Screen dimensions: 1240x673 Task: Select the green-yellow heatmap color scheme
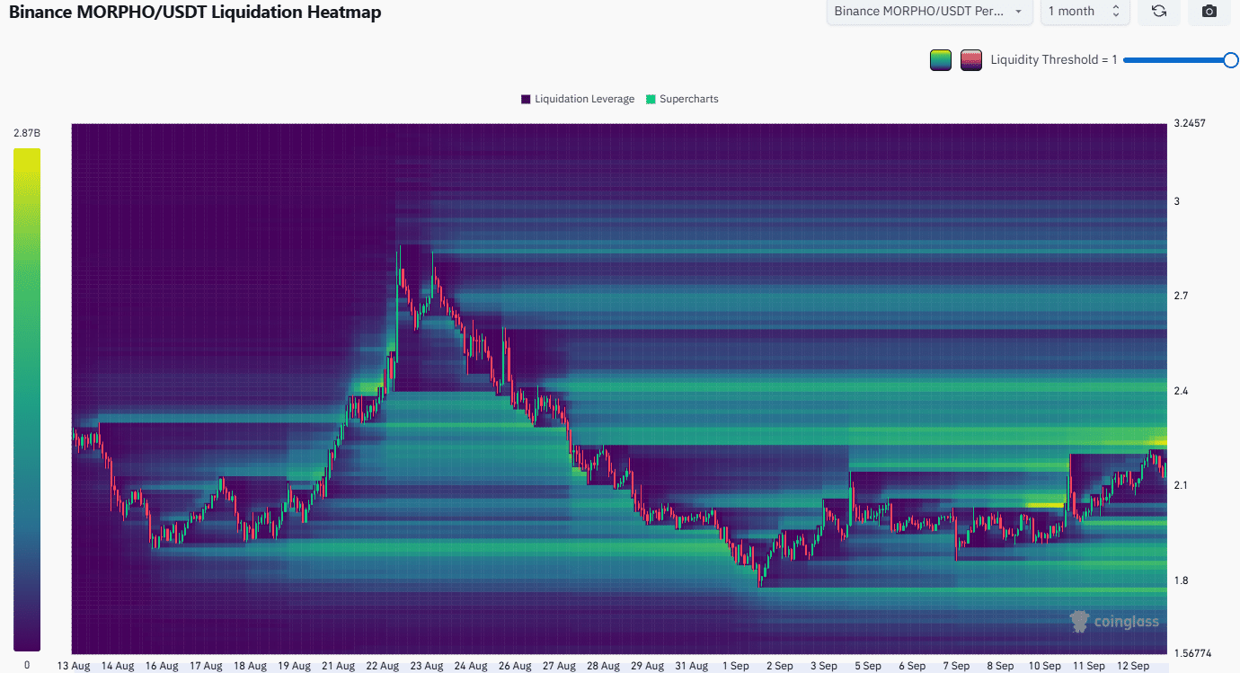coord(941,60)
